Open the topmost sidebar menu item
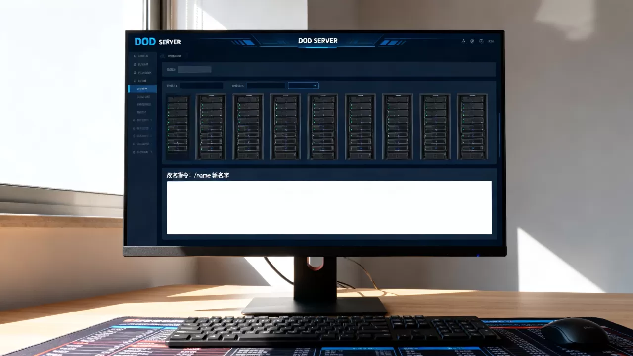This screenshot has height=356, width=633. (142, 56)
